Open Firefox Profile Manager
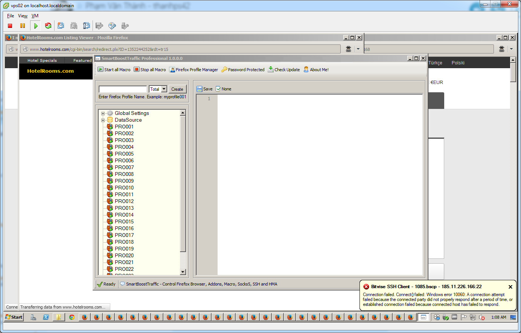 tap(193, 70)
